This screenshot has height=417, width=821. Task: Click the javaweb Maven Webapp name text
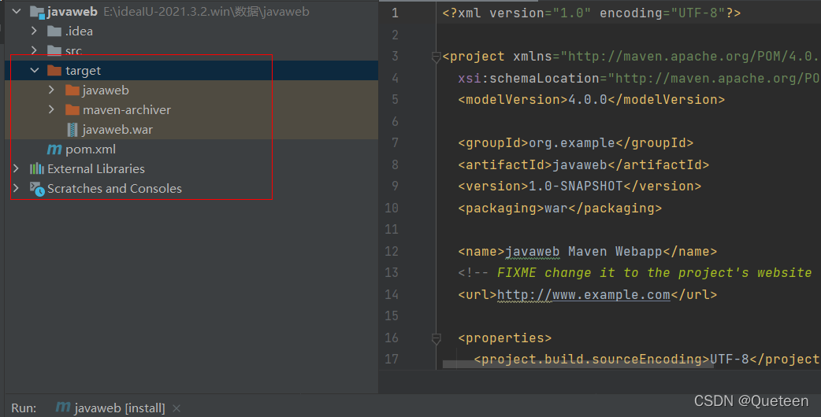coord(588,251)
